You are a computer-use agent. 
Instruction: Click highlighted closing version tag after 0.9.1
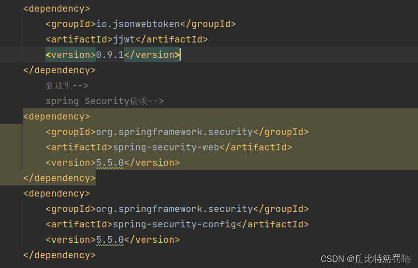[x=152, y=55]
